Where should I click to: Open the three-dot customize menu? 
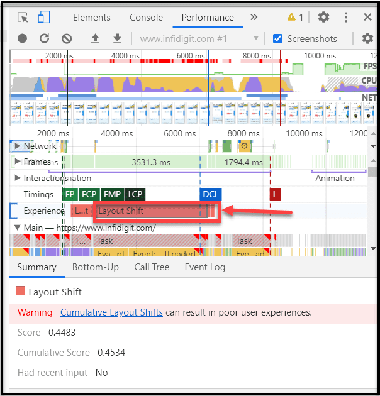tap(346, 17)
